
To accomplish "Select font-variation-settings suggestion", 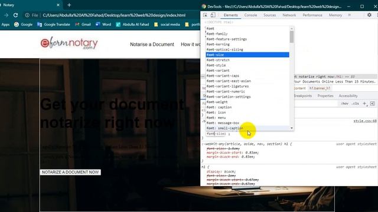I will pyautogui.click(x=247, y=97).
